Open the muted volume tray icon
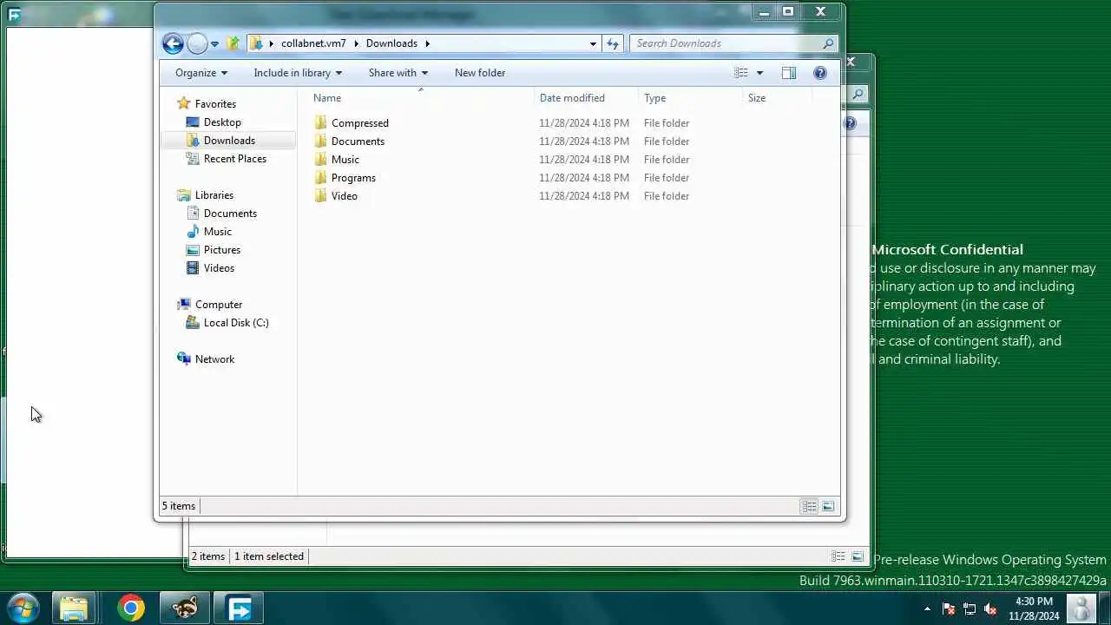This screenshot has height=625, width=1111. coord(990,609)
